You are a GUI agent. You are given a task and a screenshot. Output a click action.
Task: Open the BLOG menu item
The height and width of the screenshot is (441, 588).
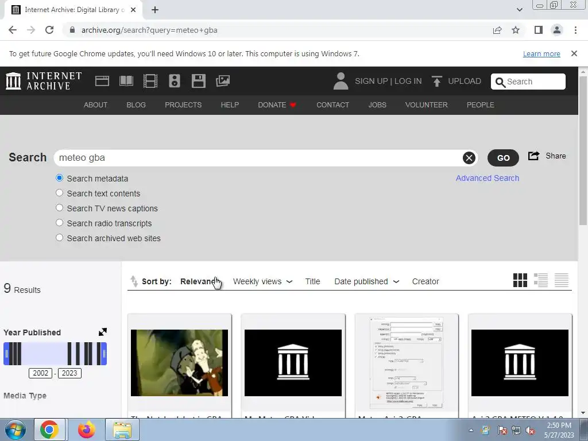[x=136, y=105]
